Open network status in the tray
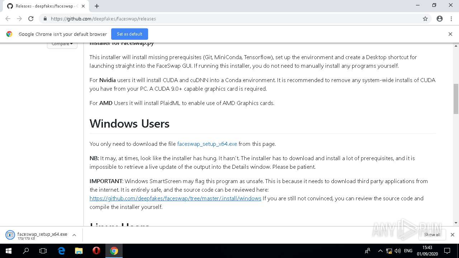The height and width of the screenshot is (258, 459). coord(389,251)
